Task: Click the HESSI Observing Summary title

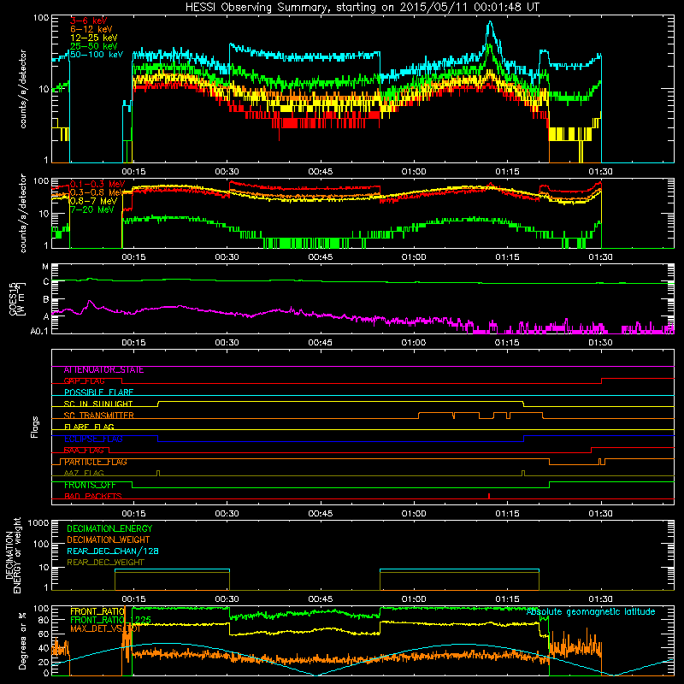Action: (362, 8)
